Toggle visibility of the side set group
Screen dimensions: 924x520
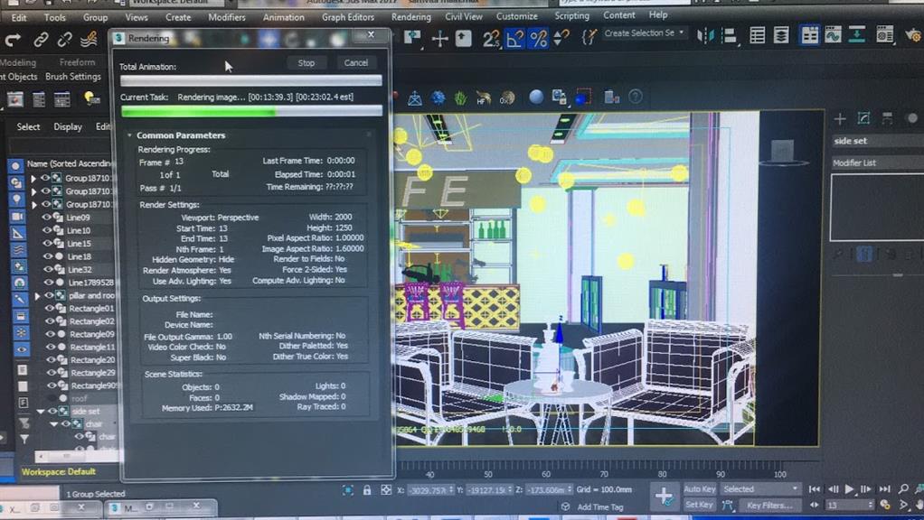pyautogui.click(x=52, y=411)
